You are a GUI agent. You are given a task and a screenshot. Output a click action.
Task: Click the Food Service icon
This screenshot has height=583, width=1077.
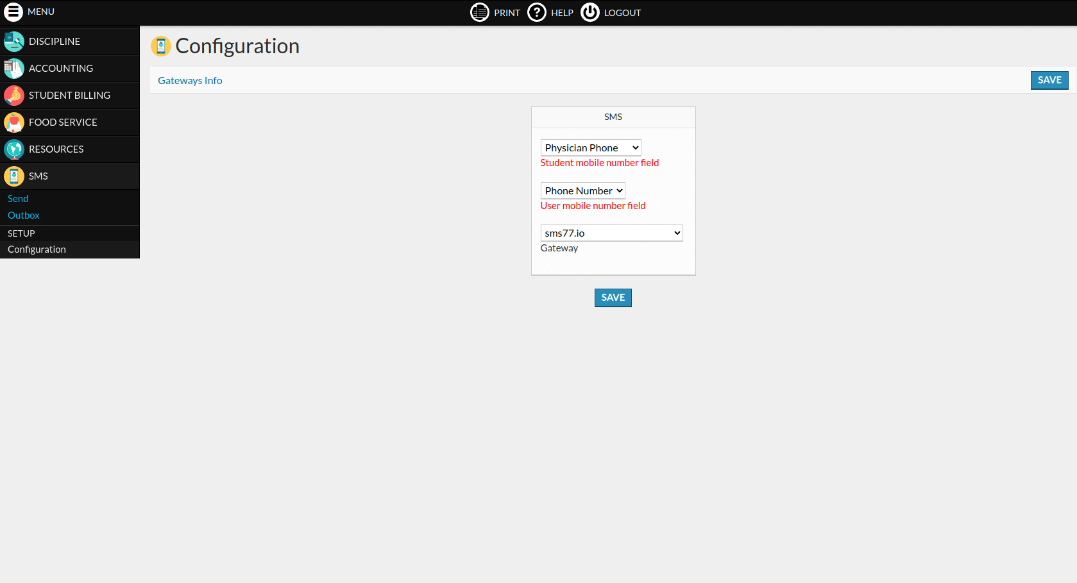click(x=14, y=123)
